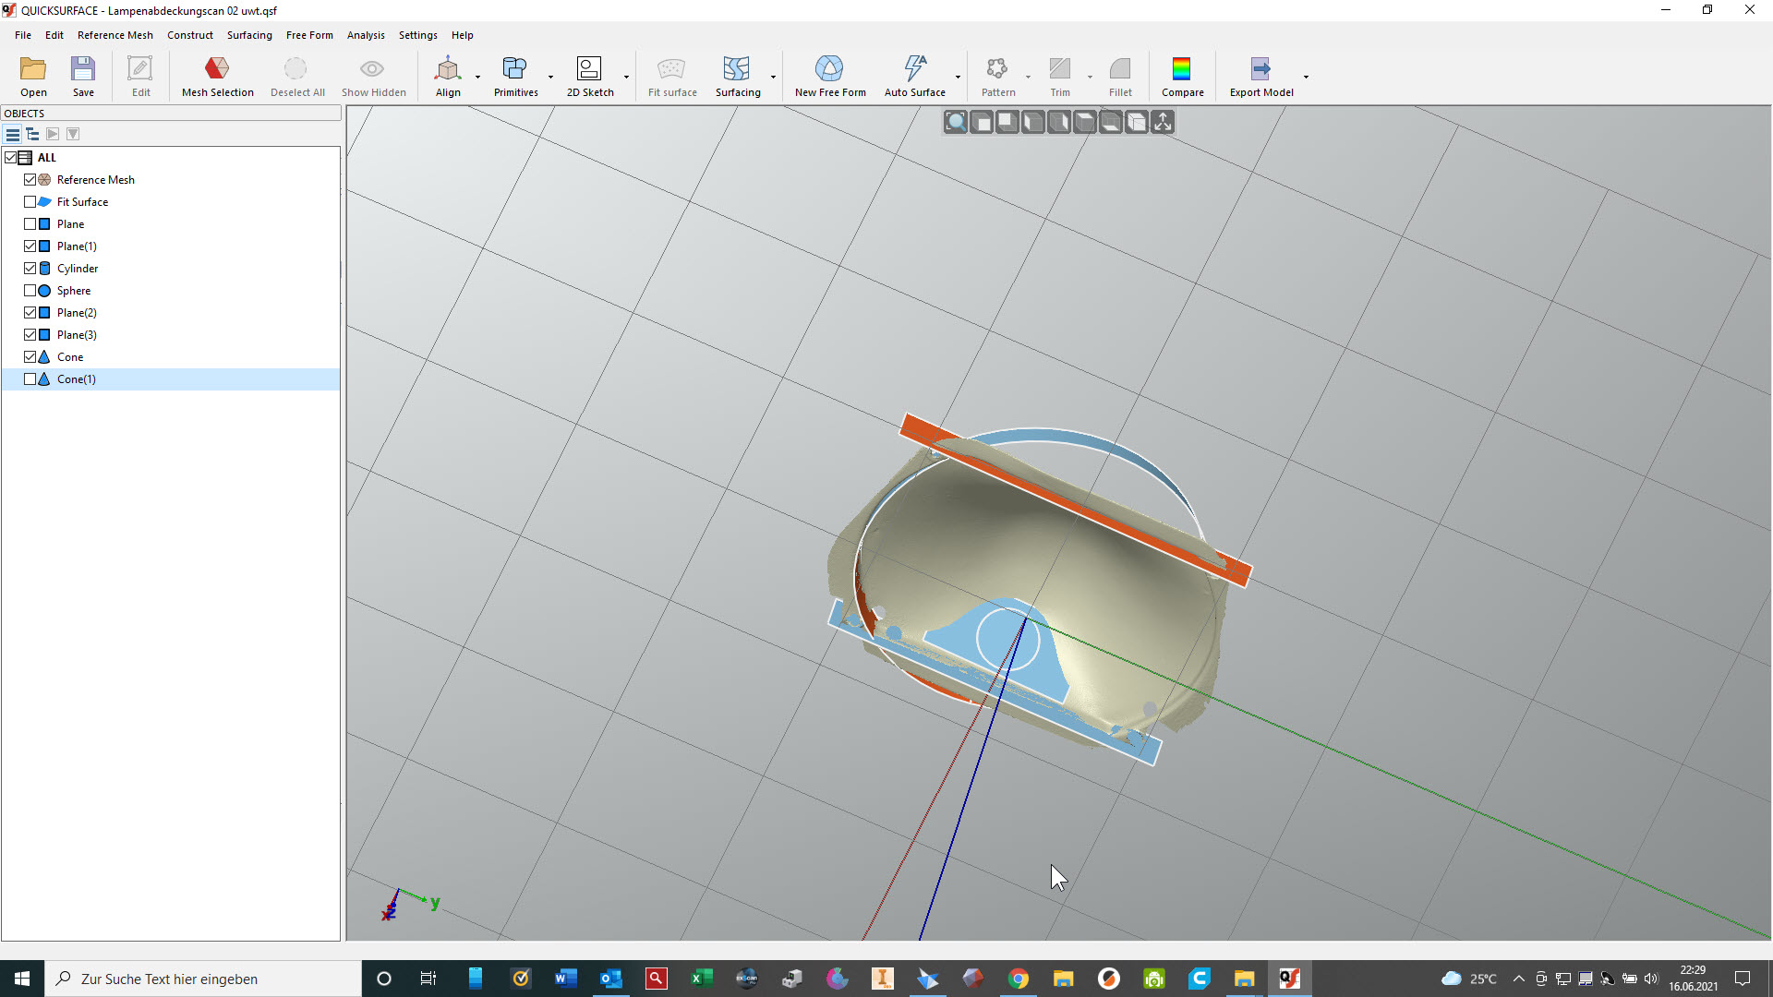
Task: Uncheck the Plane(2) visibility checkbox
Action: point(30,313)
